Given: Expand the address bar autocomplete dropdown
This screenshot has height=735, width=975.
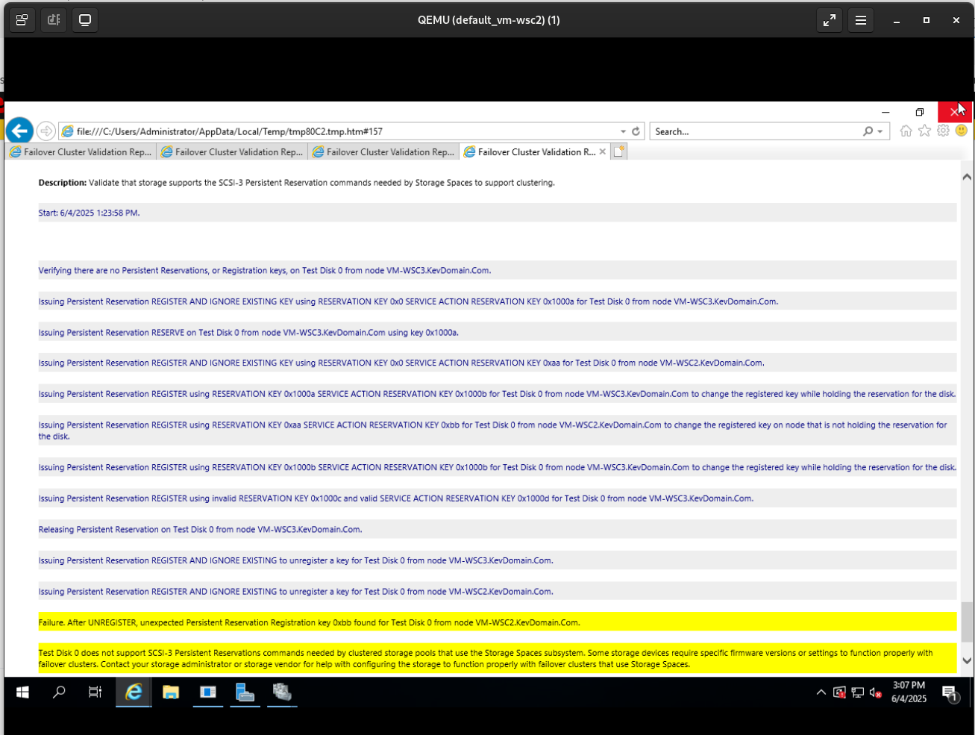Looking at the screenshot, I should pyautogui.click(x=623, y=131).
